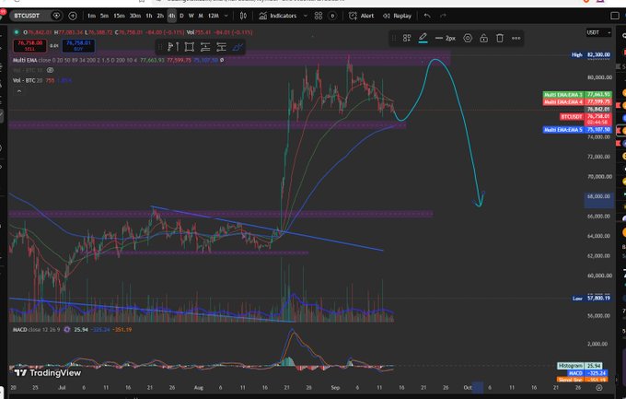This screenshot has height=399, width=626.
Task: Toggle the lock on selected drawing
Action: tap(483, 39)
